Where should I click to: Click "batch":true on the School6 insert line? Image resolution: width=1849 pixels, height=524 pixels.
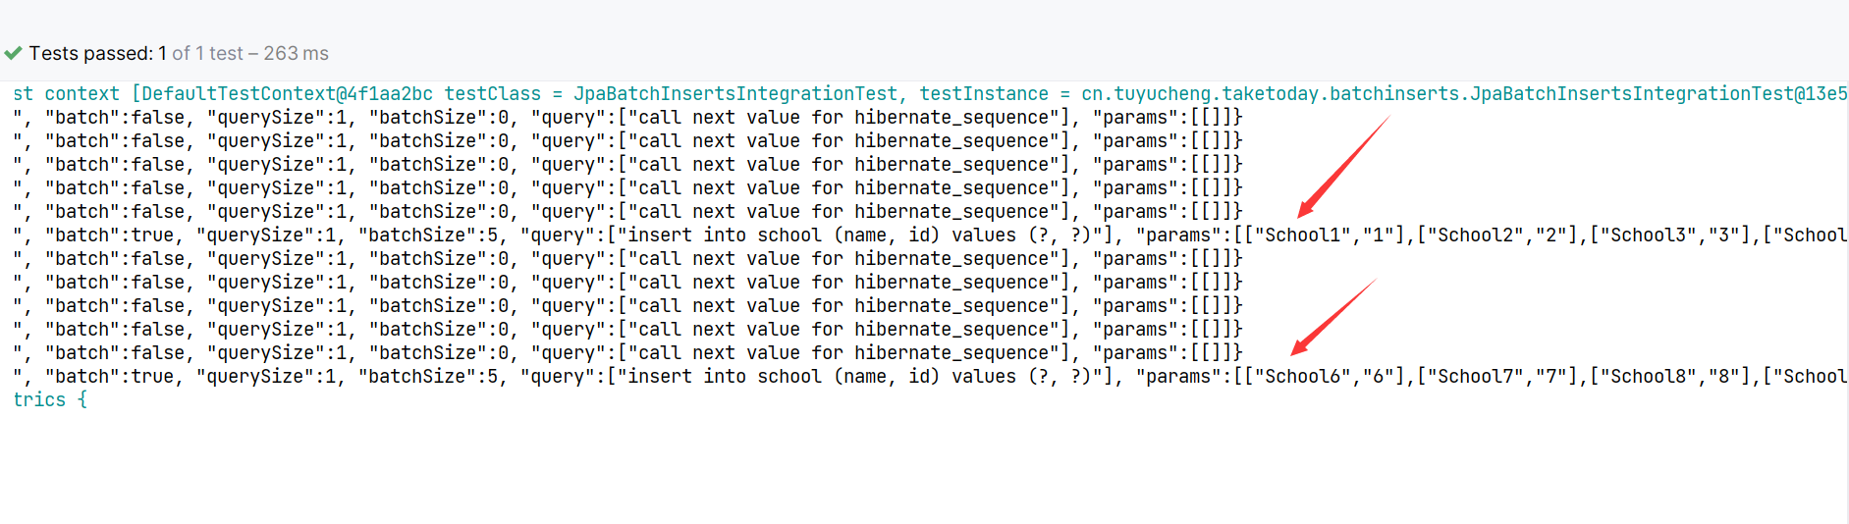pos(110,376)
